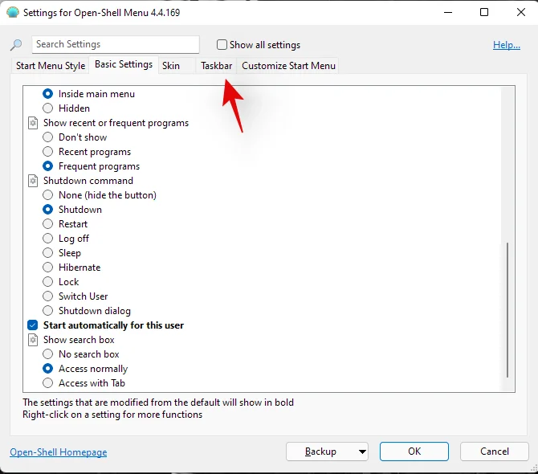Click the Shutdown command setting icon
This screenshot has height=474, width=538.
[33, 181]
